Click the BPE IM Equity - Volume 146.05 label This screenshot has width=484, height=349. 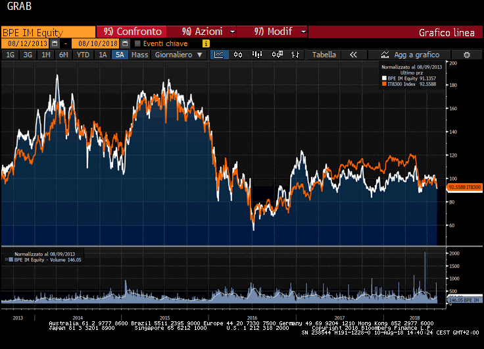pyautogui.click(x=48, y=259)
